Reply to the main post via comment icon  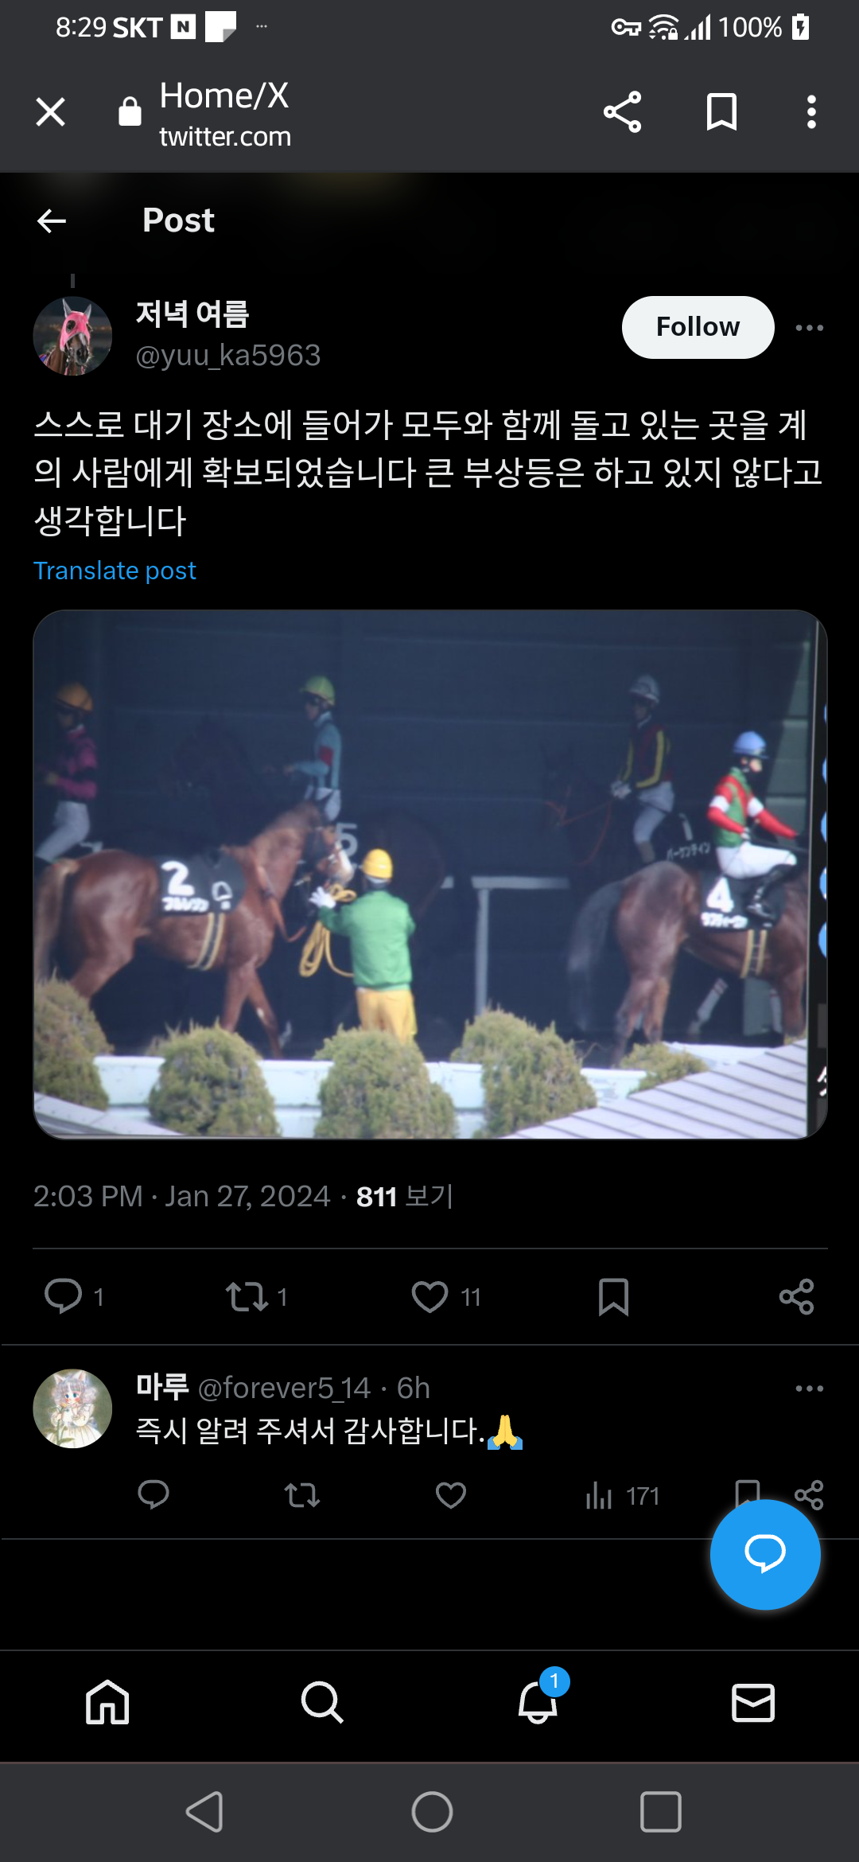point(64,1296)
